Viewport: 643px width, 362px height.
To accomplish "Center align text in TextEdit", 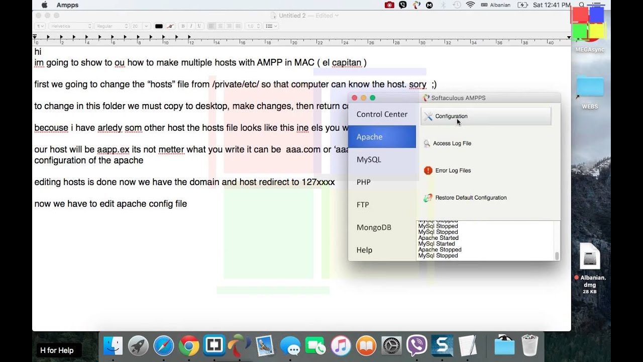I will click(220, 26).
